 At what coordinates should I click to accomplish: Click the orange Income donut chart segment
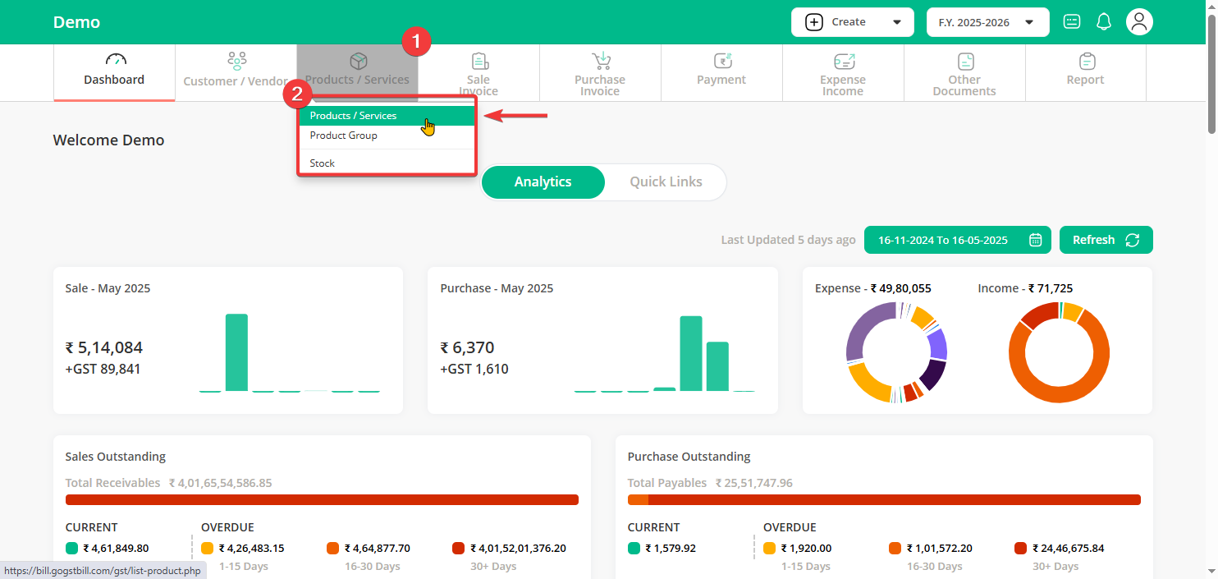pos(1059,396)
